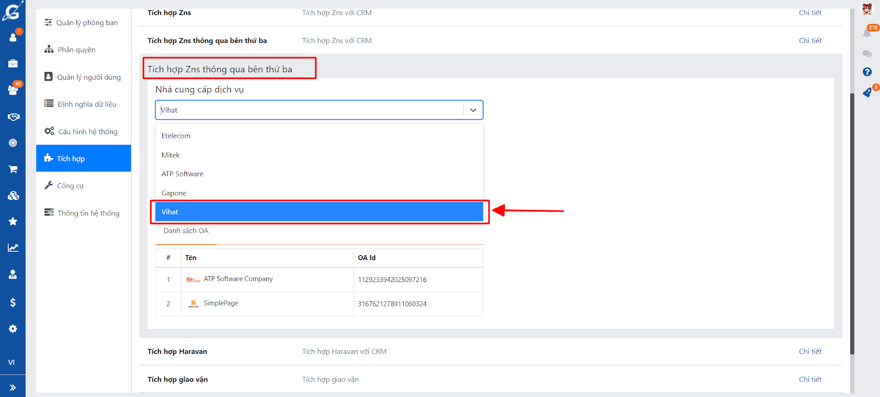Open the chat bubbles icon
This screenshot has width=880, height=397.
(867, 54)
